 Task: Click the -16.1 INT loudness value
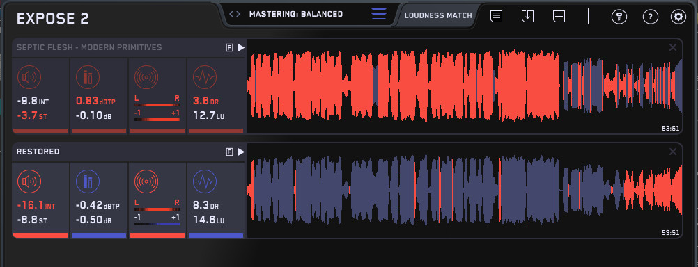(36, 206)
